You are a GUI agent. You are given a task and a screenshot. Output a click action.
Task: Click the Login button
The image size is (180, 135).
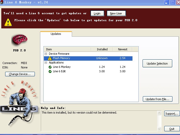pos(97,13)
